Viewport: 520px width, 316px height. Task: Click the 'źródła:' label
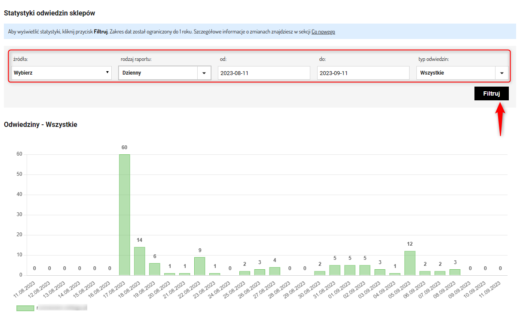coord(21,59)
